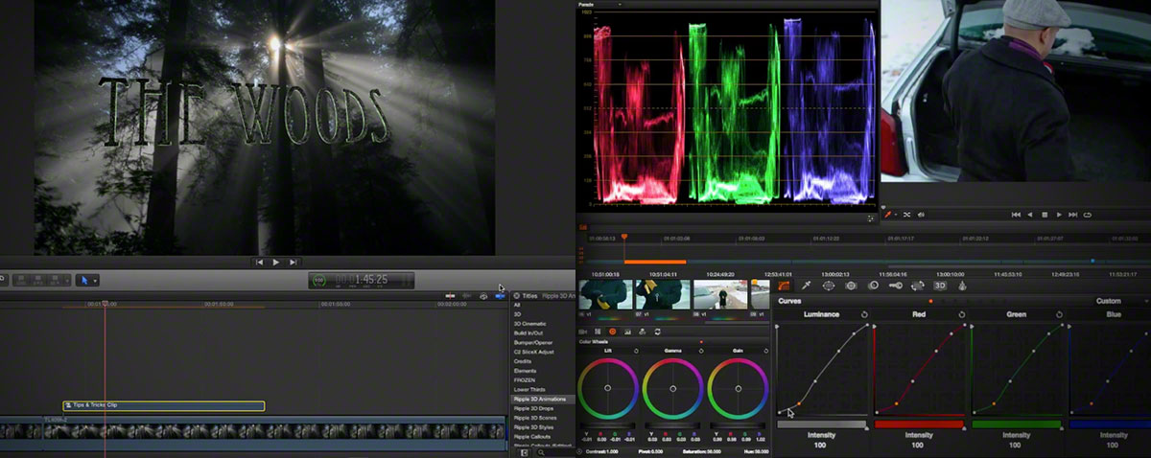The image size is (1151, 458).
Task: Reset the Gamma color wheel
Action: (x=699, y=351)
